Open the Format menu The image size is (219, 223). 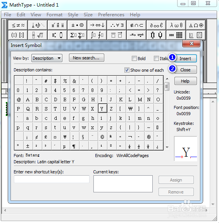[x=54, y=15]
